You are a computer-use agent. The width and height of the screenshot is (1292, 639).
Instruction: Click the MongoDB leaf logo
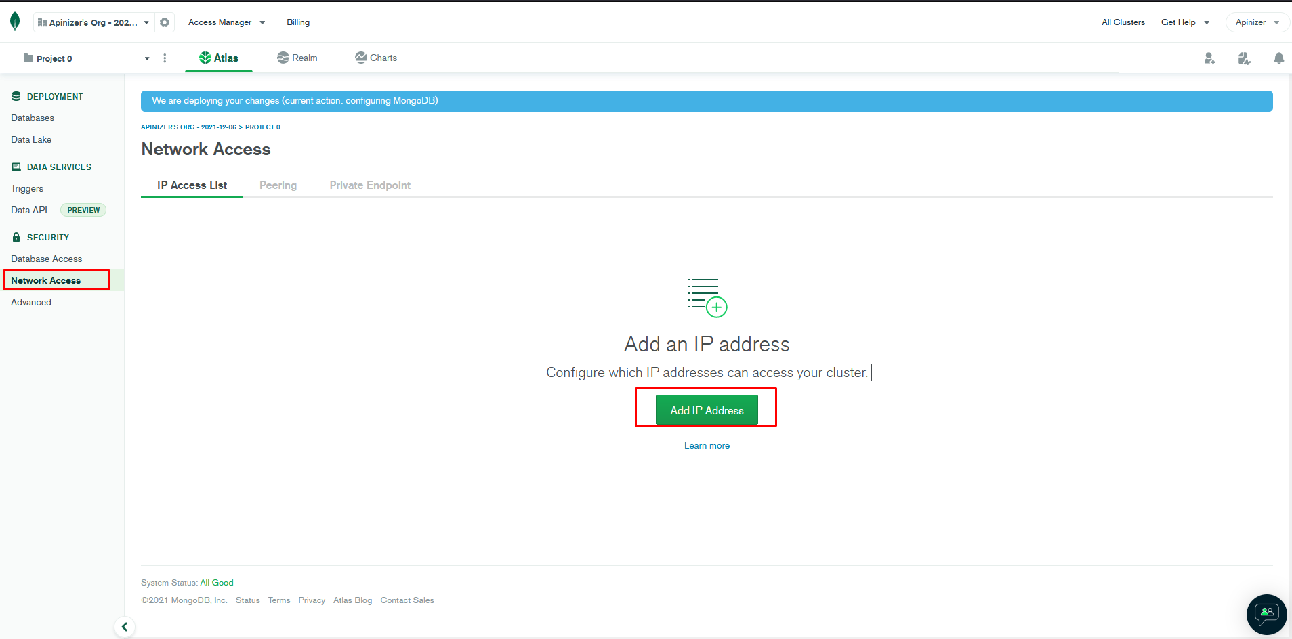tap(15, 22)
